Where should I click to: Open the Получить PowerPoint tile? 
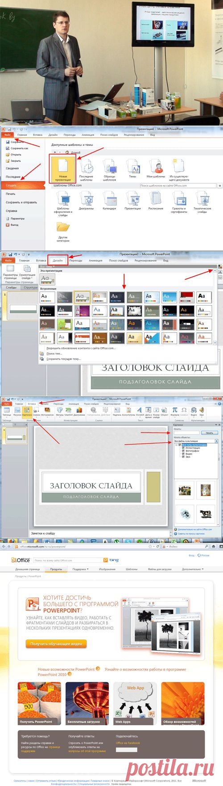click(39, 703)
